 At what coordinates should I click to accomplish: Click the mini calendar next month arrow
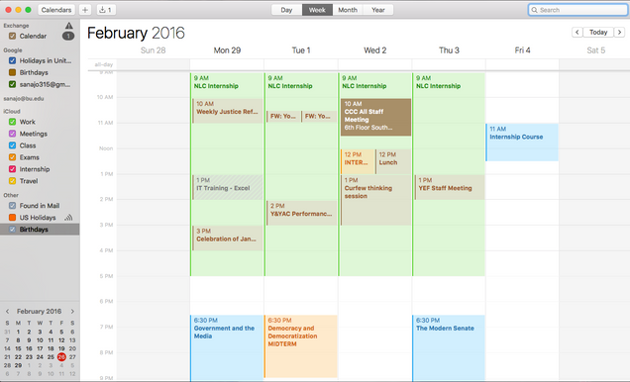pos(72,312)
